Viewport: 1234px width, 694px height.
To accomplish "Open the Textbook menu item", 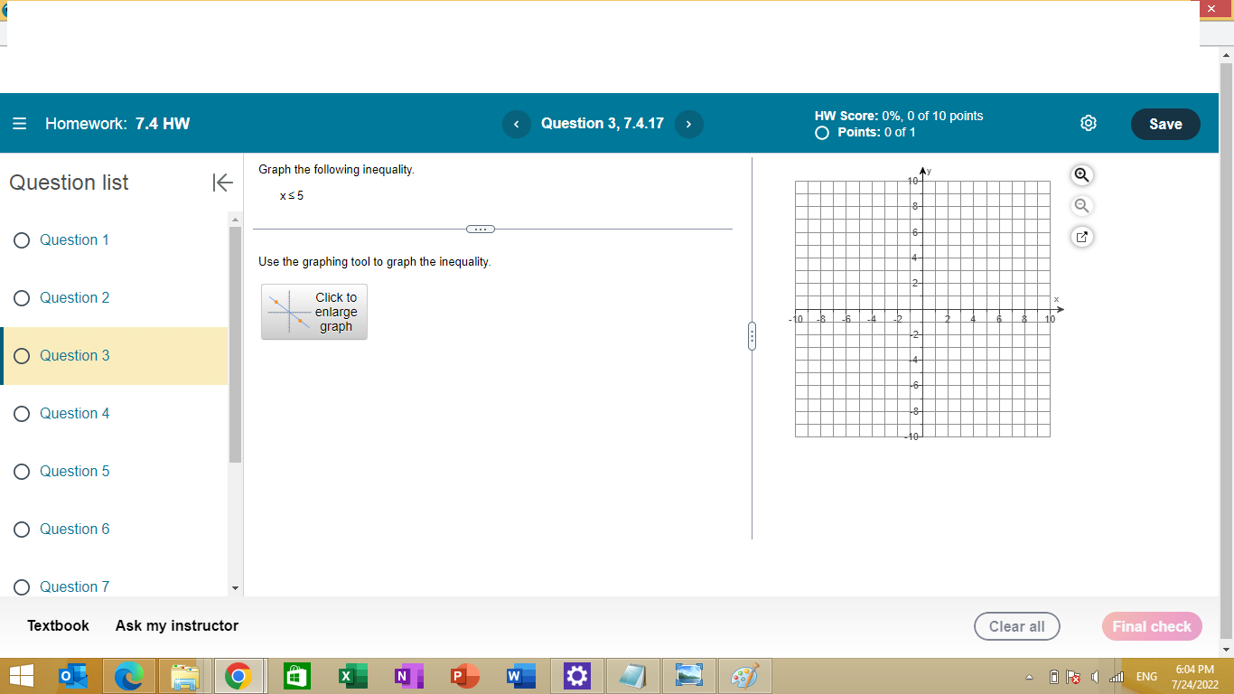I will [57, 625].
